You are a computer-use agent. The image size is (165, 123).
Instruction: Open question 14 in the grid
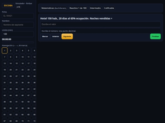[11, 63]
